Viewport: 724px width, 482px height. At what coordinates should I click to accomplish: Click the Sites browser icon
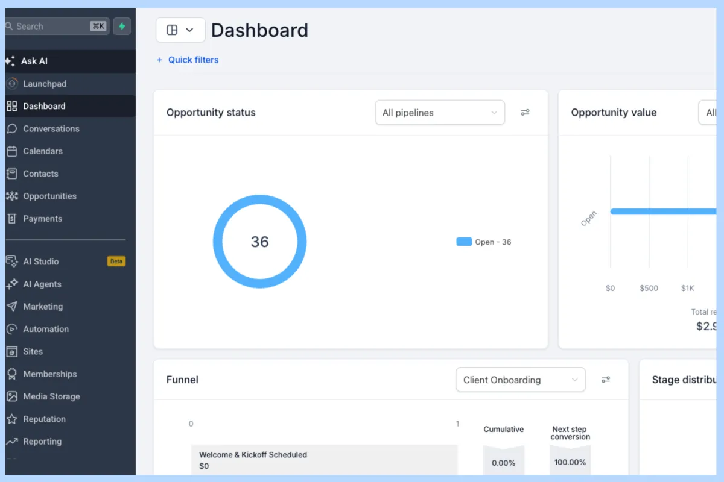coord(11,351)
